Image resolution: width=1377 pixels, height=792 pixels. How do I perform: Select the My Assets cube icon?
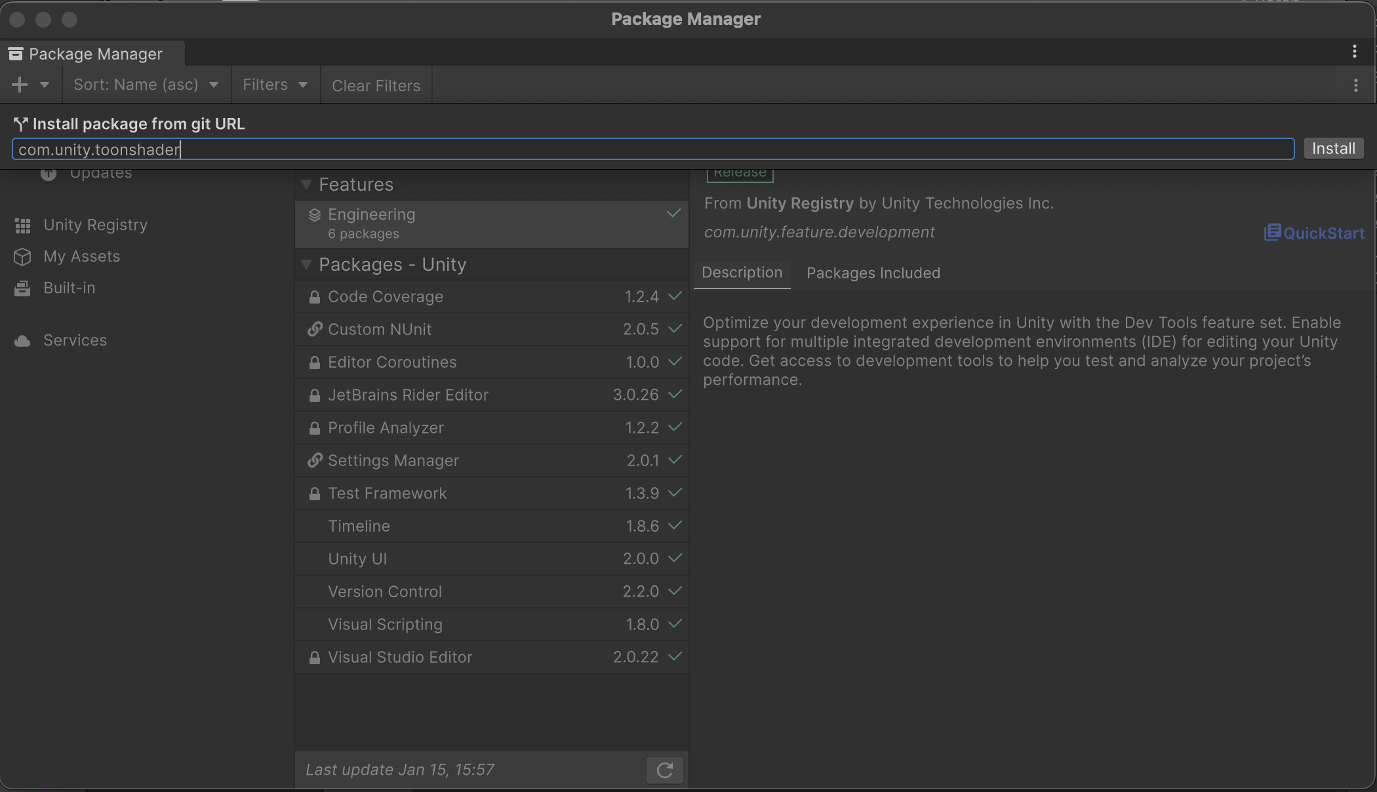pyautogui.click(x=22, y=256)
